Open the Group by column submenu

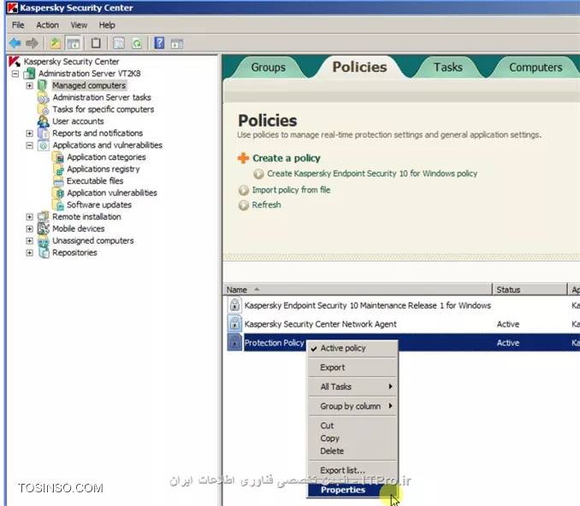point(353,406)
